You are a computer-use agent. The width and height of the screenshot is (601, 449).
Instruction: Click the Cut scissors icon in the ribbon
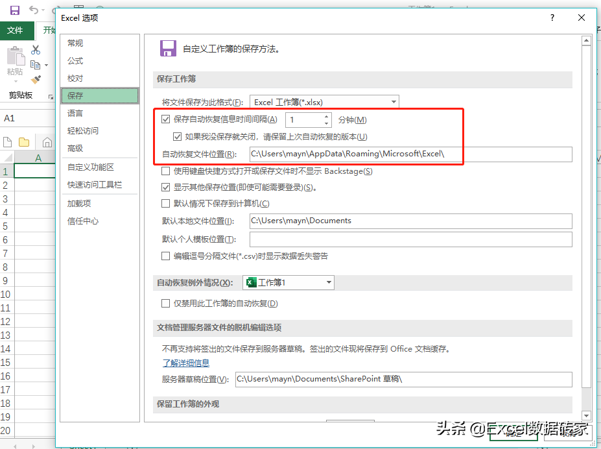(x=36, y=50)
